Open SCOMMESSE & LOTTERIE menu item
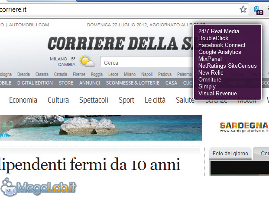The image size is (269, 198). point(133,83)
